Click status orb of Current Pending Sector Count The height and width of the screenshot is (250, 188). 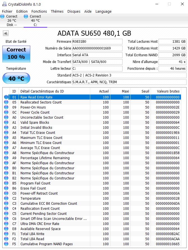point(6,213)
